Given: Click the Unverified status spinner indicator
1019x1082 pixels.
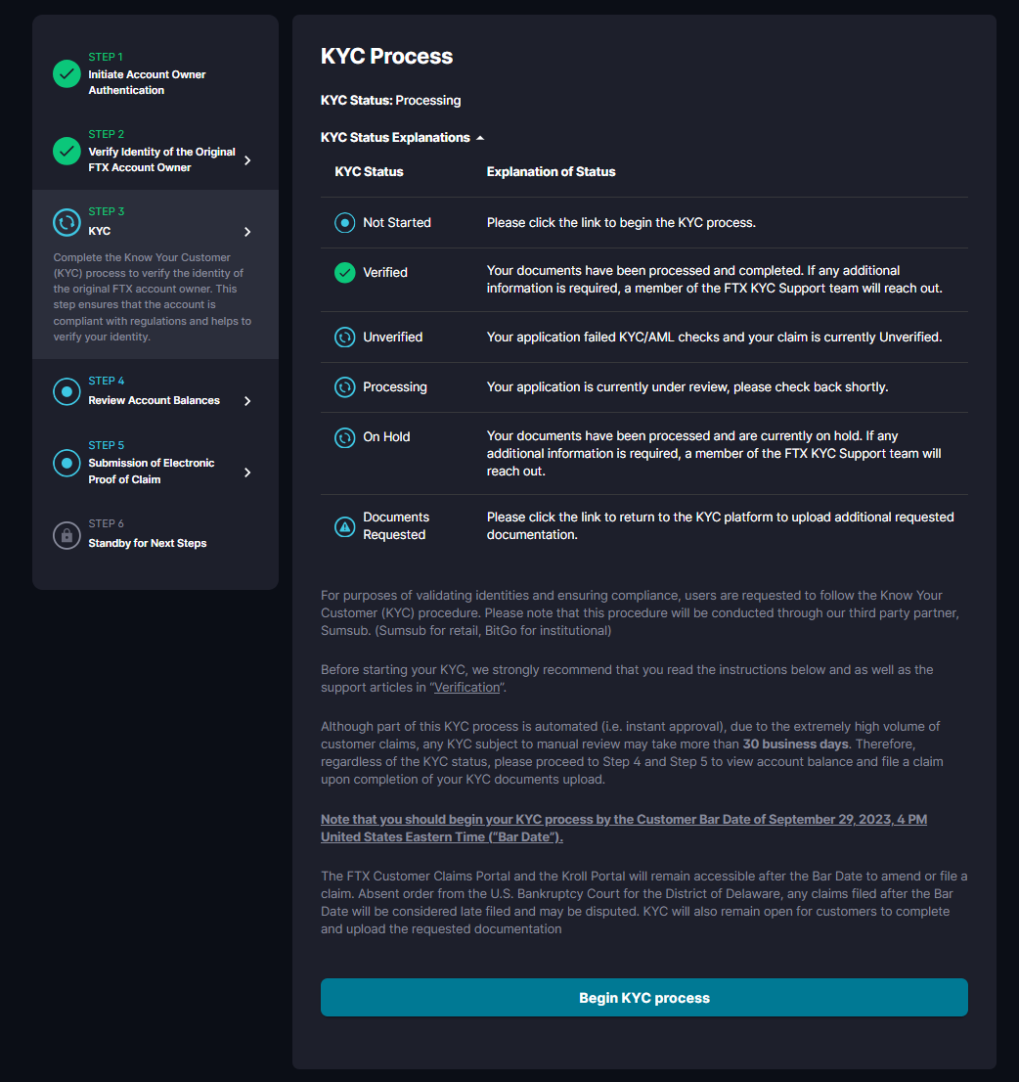Looking at the screenshot, I should (x=344, y=336).
